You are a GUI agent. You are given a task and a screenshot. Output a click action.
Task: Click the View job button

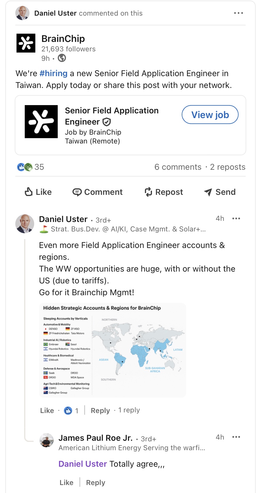point(210,115)
